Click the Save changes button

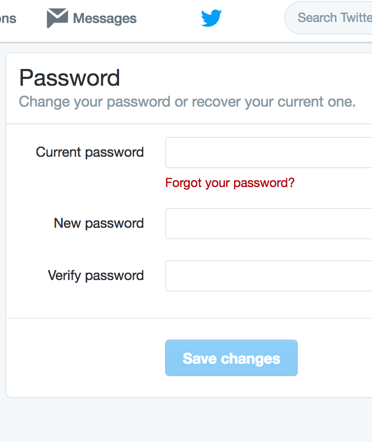click(231, 358)
